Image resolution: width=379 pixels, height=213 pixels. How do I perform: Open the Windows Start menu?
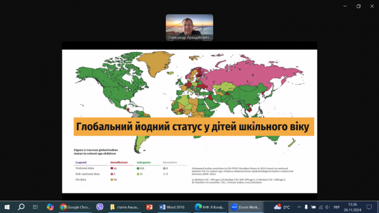coord(7,207)
